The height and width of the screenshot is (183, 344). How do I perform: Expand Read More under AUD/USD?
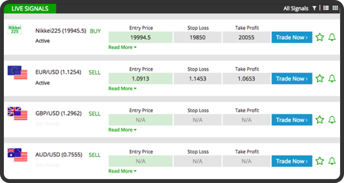(122, 171)
